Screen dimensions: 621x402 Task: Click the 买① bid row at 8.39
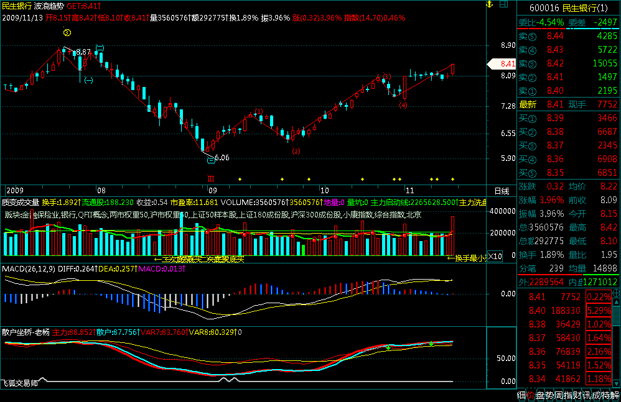(568, 118)
